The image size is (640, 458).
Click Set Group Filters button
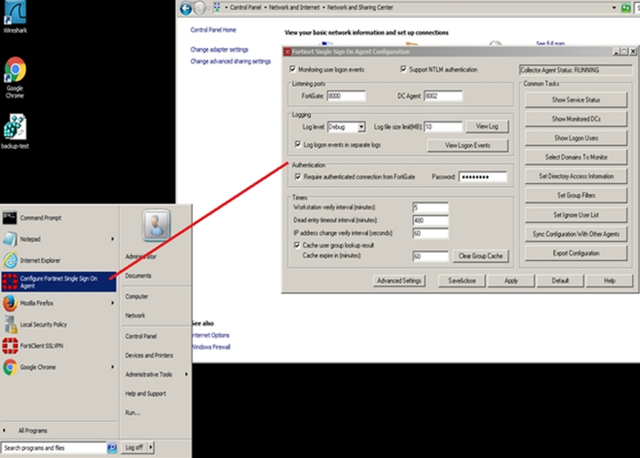pyautogui.click(x=576, y=196)
